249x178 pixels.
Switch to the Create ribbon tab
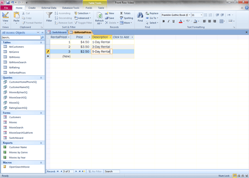pyautogui.click(x=32, y=8)
